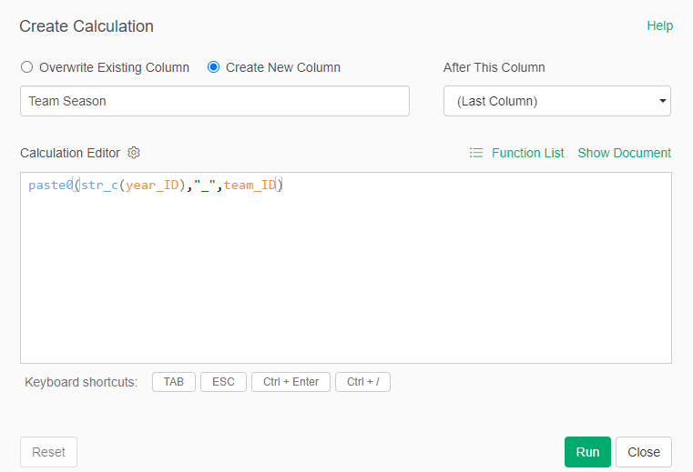Click the TAB shortcut key
Image resolution: width=693 pixels, height=472 pixels.
pos(173,382)
